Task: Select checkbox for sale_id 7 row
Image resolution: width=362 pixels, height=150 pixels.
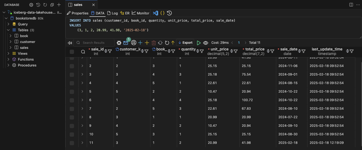Action: tap(72, 109)
